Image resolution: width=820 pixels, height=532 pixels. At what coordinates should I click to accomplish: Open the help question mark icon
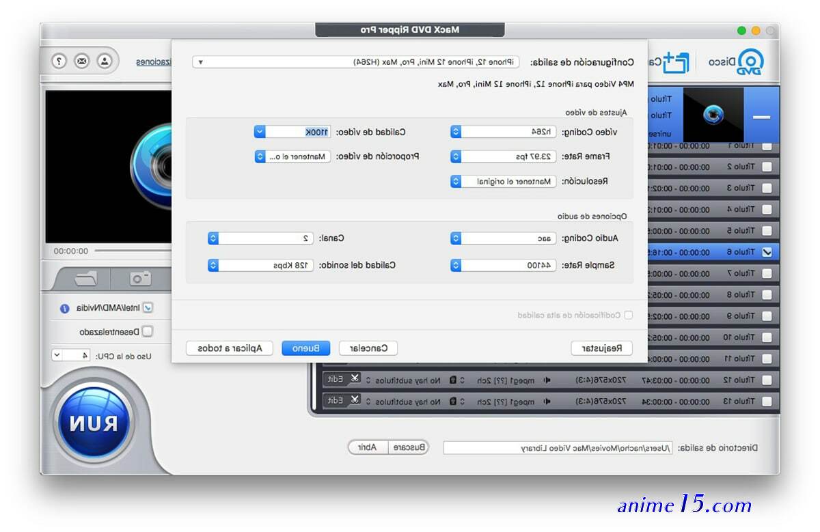(x=59, y=61)
